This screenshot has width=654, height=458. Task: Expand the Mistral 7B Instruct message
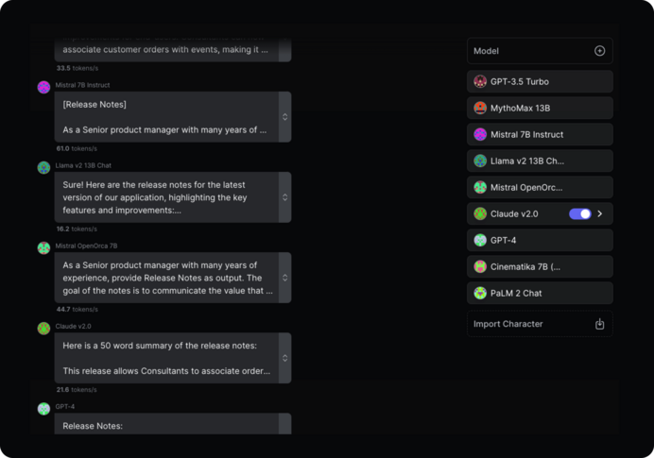(284, 117)
